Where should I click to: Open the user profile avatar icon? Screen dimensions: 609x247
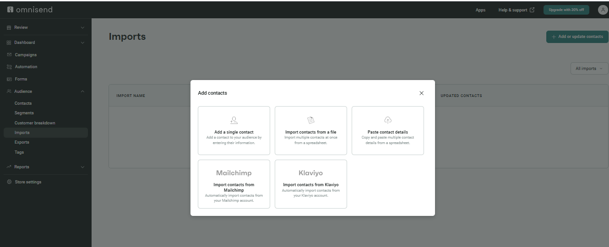[x=603, y=10]
